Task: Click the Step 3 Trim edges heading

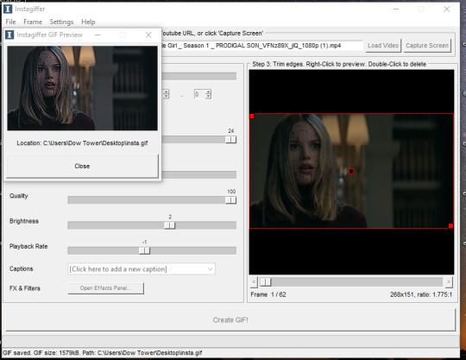Action: pos(339,64)
